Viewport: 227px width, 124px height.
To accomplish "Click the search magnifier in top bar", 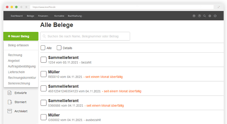I will click(x=205, y=16).
